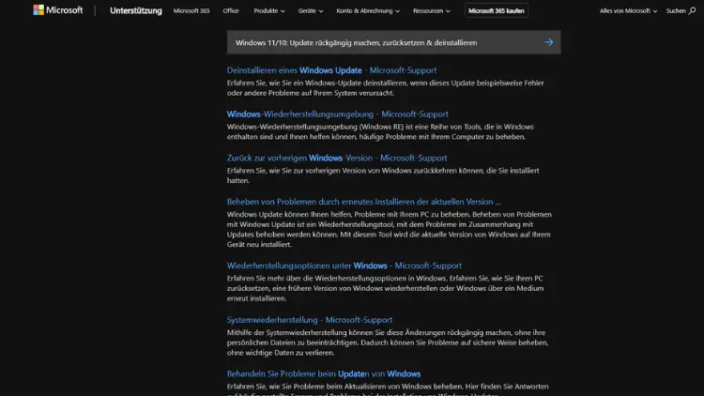Viewport: 704px width, 396px height.
Task: Open the Office nav item
Action: click(231, 10)
